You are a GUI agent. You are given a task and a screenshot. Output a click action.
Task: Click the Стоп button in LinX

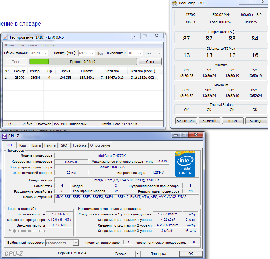[150, 62]
